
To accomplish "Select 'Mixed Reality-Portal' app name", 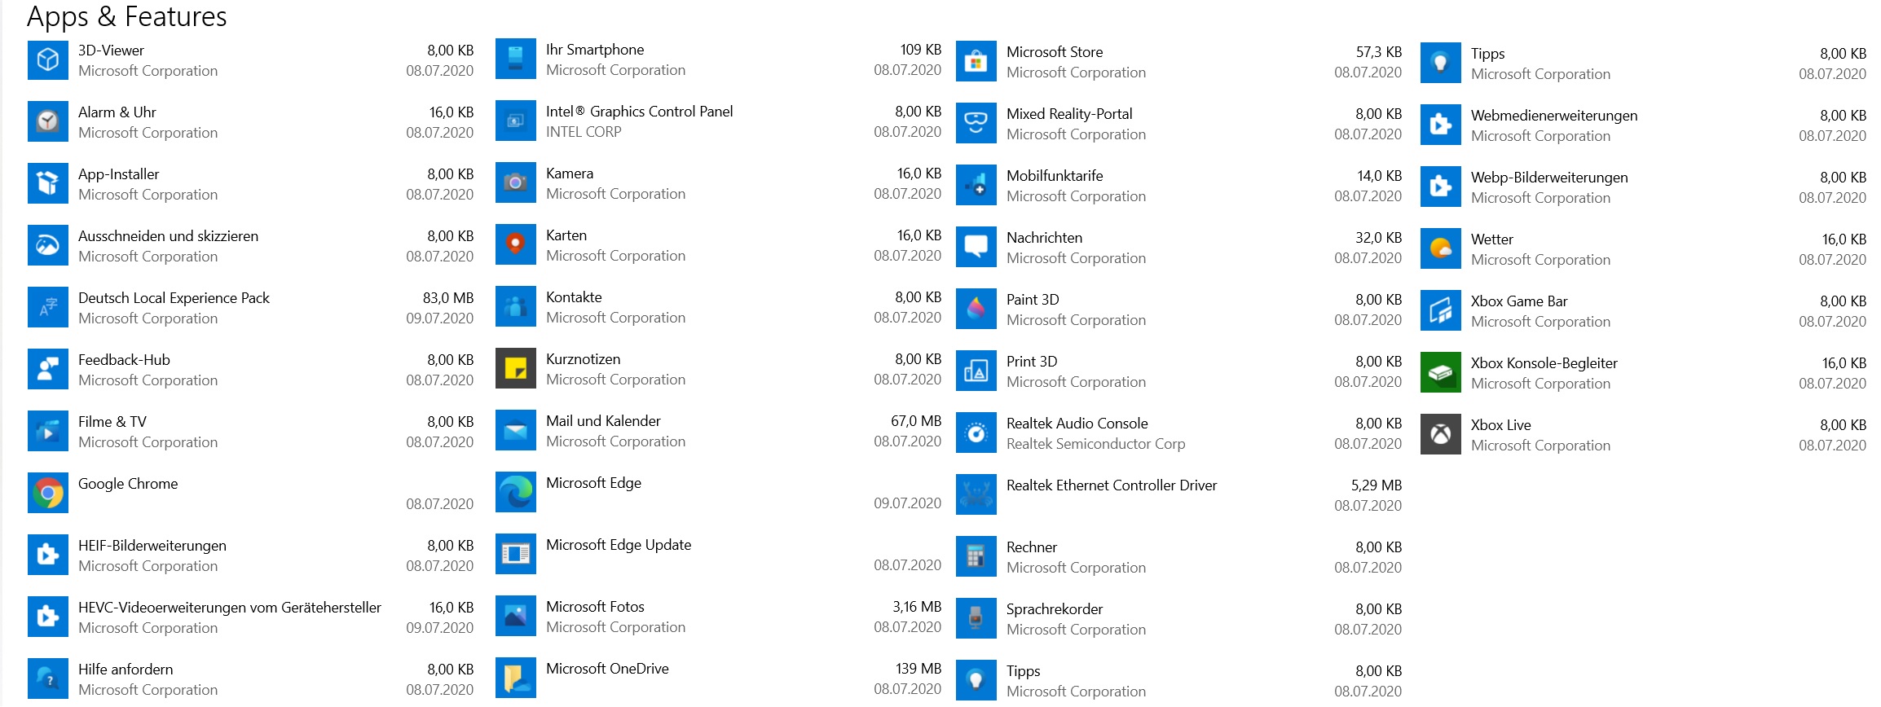I will coord(1069,114).
